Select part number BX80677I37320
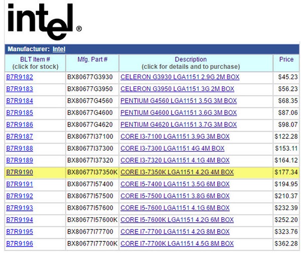This screenshot has height=253, width=301. point(90,161)
